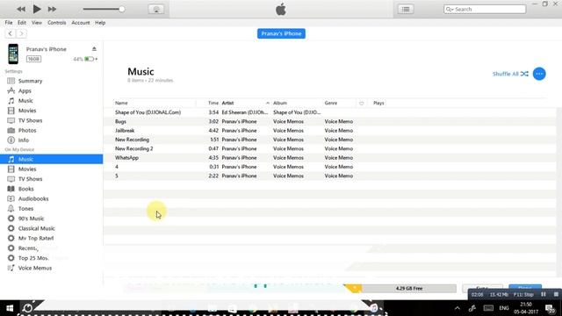The image size is (562, 316).
Task: Toggle the Artist column sort arrow
Action: click(x=267, y=104)
